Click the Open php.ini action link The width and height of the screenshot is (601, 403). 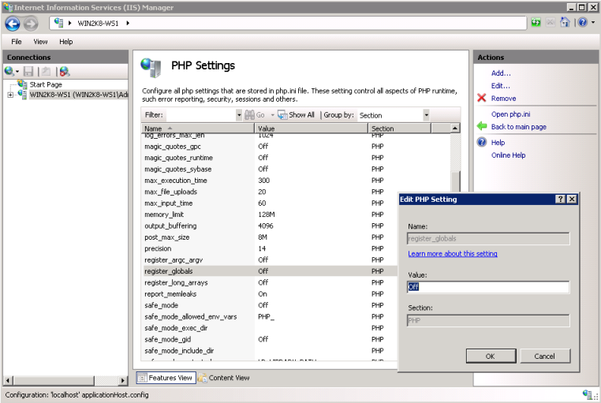pos(512,114)
